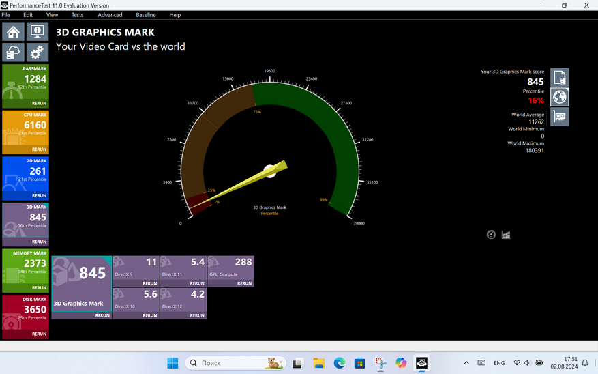This screenshot has width=598, height=374.
Task: Open the Baseline menu
Action: [145, 15]
